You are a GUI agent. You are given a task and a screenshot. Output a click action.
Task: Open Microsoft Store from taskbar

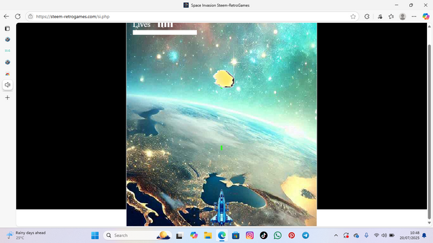pos(235,236)
